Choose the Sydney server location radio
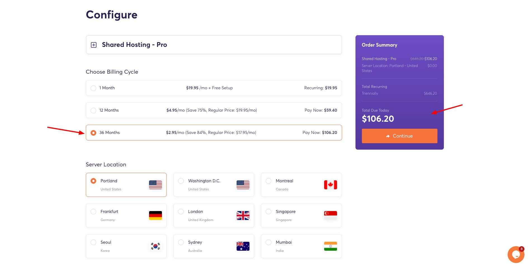 (181, 242)
